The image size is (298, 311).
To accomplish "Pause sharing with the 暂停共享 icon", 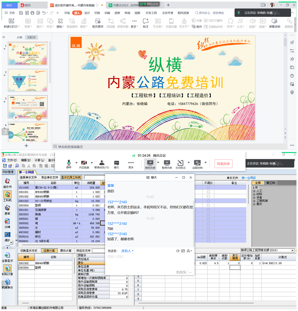I will tap(167, 164).
